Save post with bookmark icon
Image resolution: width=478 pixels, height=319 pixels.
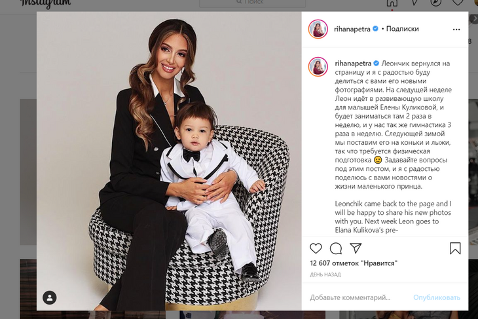pos(455,248)
